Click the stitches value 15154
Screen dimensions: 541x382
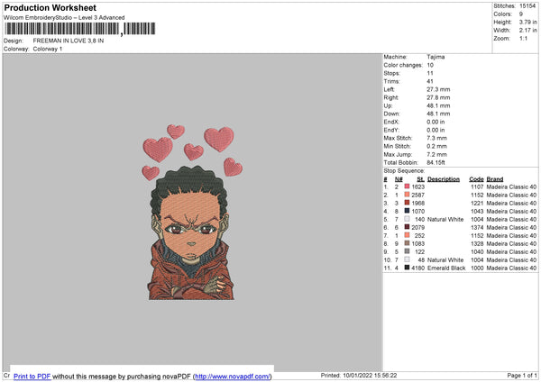click(527, 6)
